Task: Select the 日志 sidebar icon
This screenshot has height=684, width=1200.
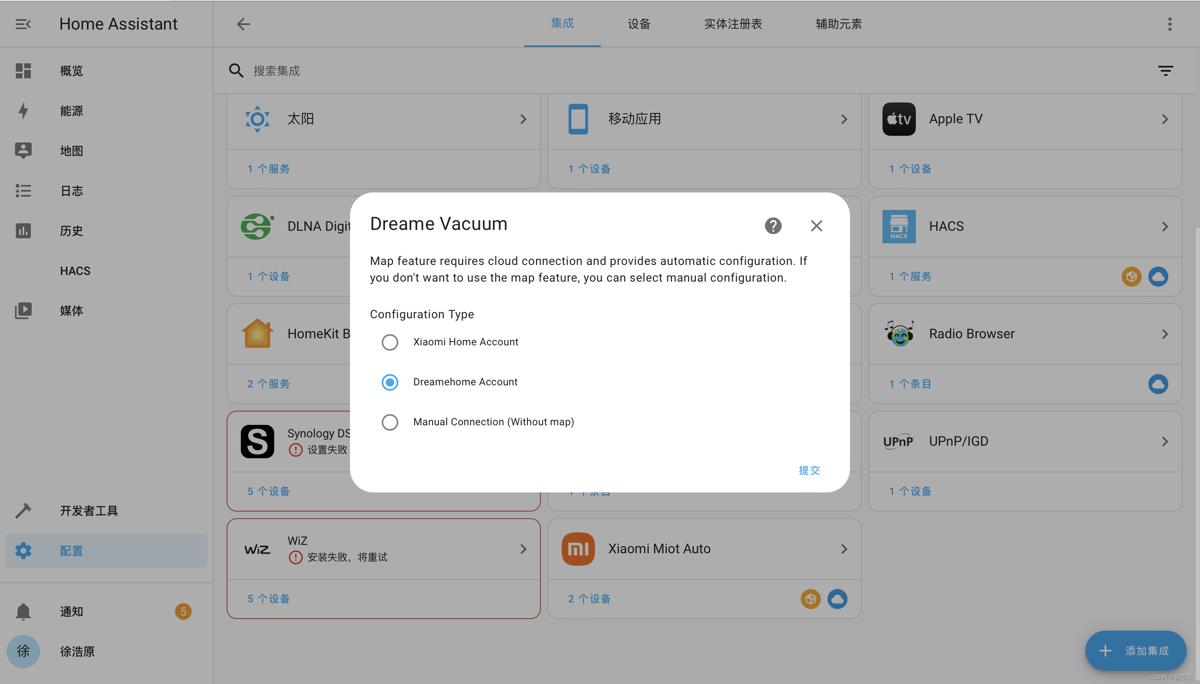Action: coord(23,191)
